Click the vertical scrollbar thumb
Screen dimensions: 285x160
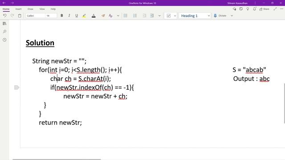coord(284,104)
